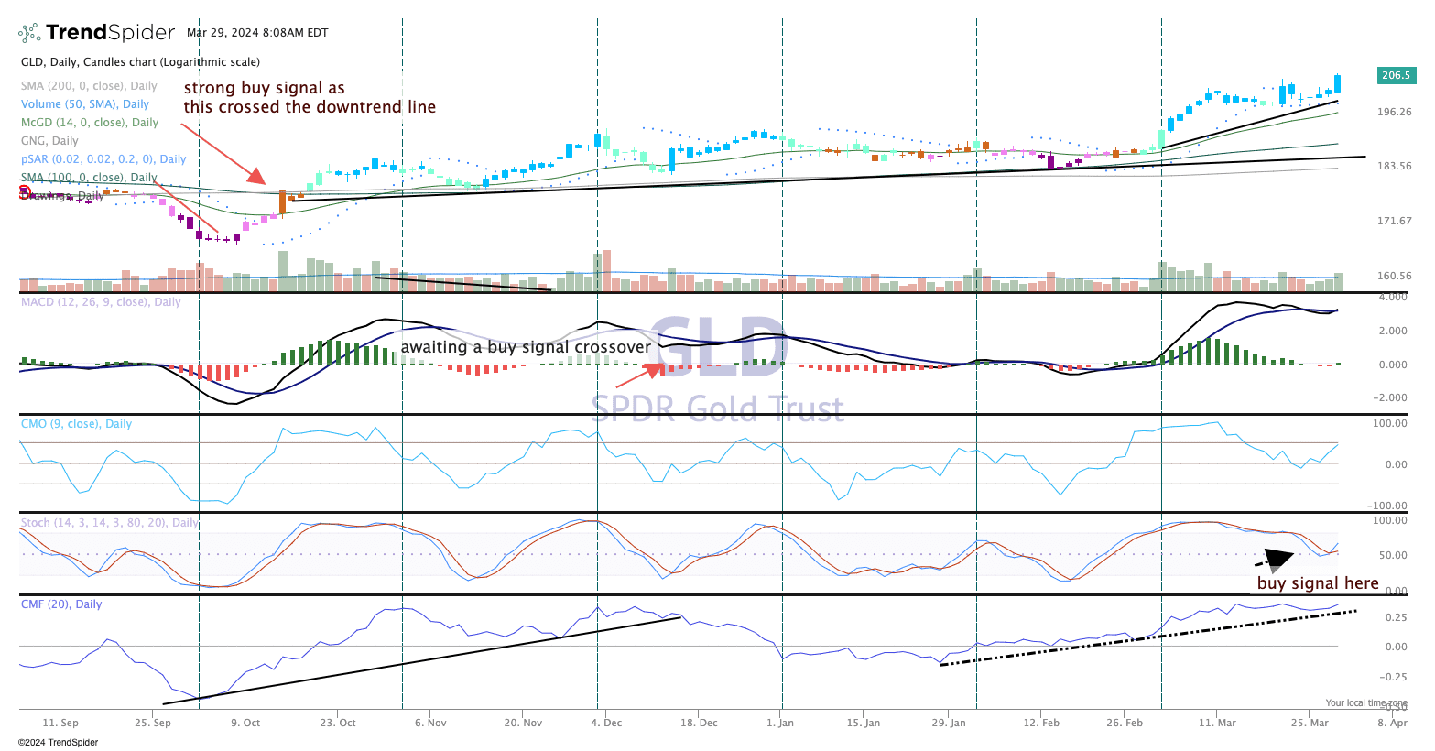1435x751 pixels.
Task: Select the 'buy signal here' annotation text
Action: click(1318, 583)
